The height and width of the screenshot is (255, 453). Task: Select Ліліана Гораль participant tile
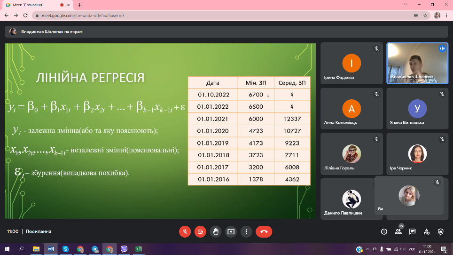351,154
